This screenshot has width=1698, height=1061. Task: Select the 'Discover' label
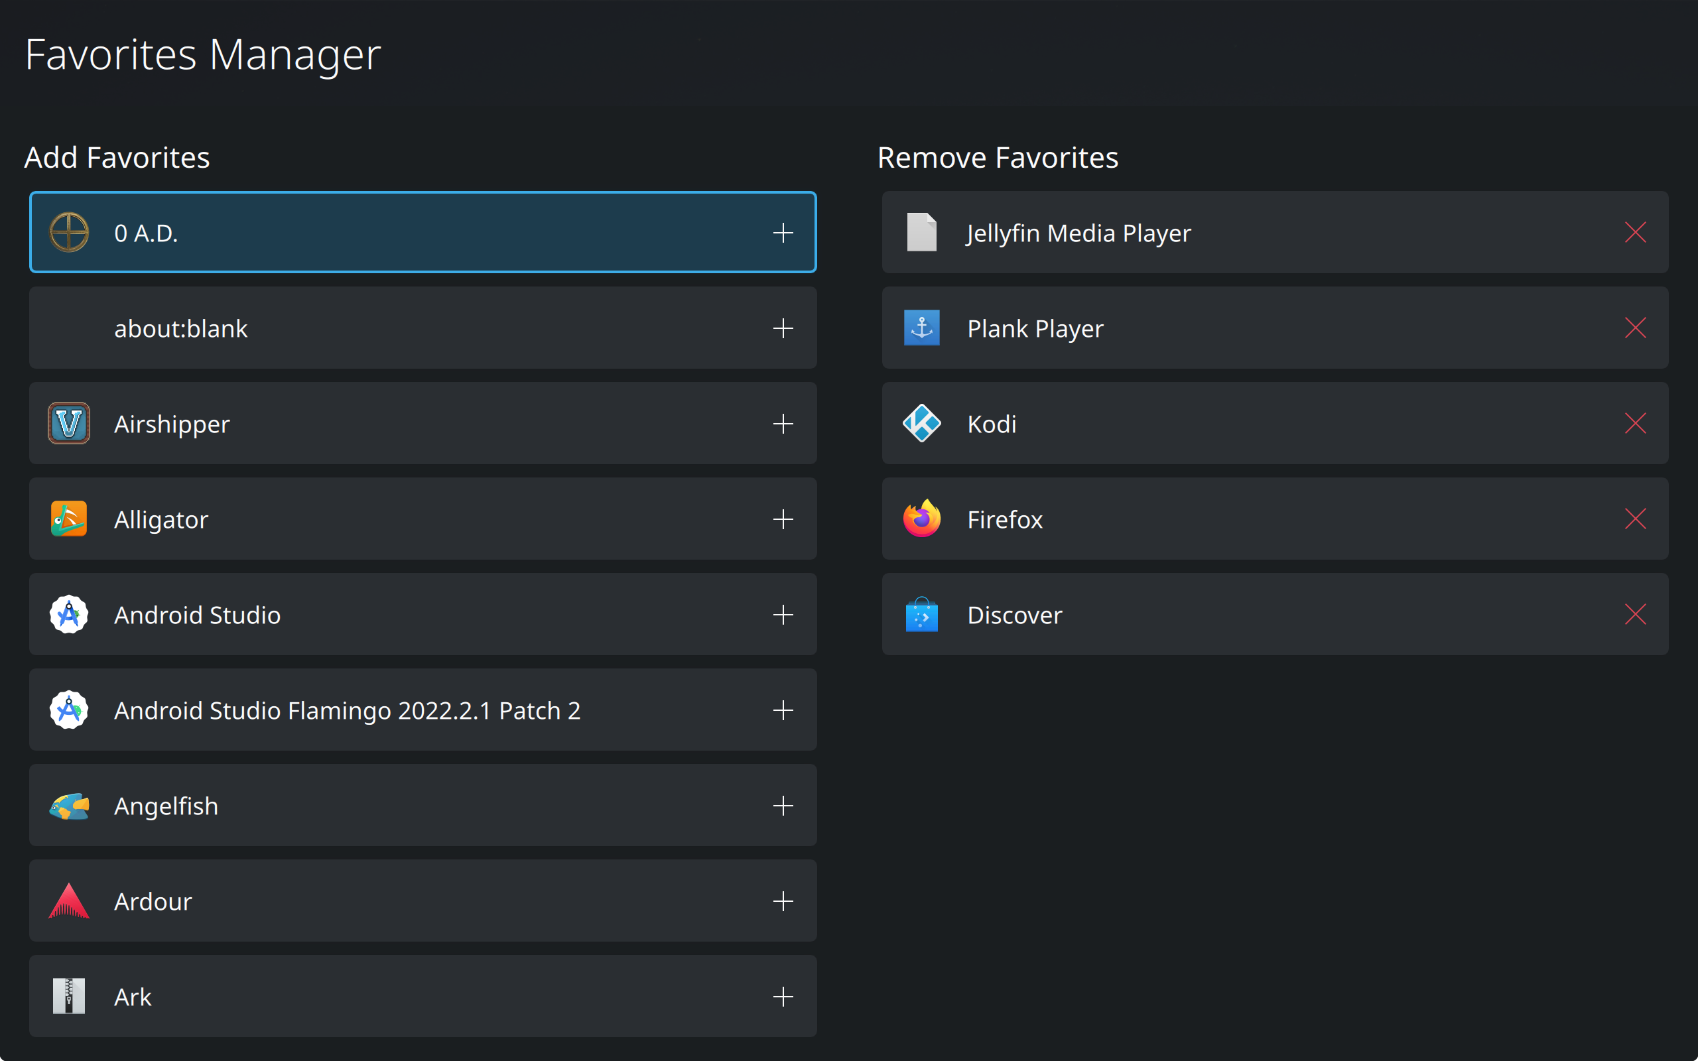(1015, 615)
